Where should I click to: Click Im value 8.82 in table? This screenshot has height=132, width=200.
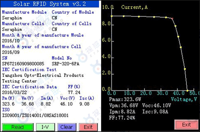coord(46,104)
